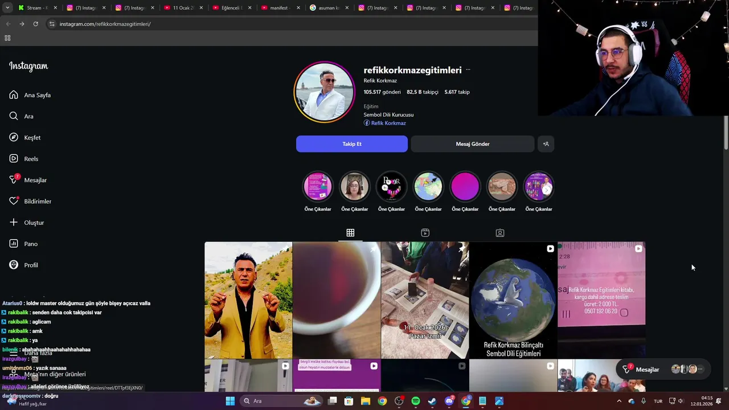Open Discord from the taskbar
The width and height of the screenshot is (729, 410).
449,401
